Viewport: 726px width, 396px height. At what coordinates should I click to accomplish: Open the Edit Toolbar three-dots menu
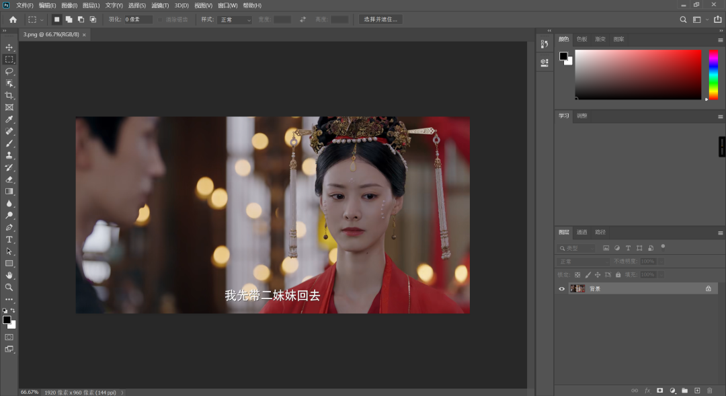pos(9,299)
